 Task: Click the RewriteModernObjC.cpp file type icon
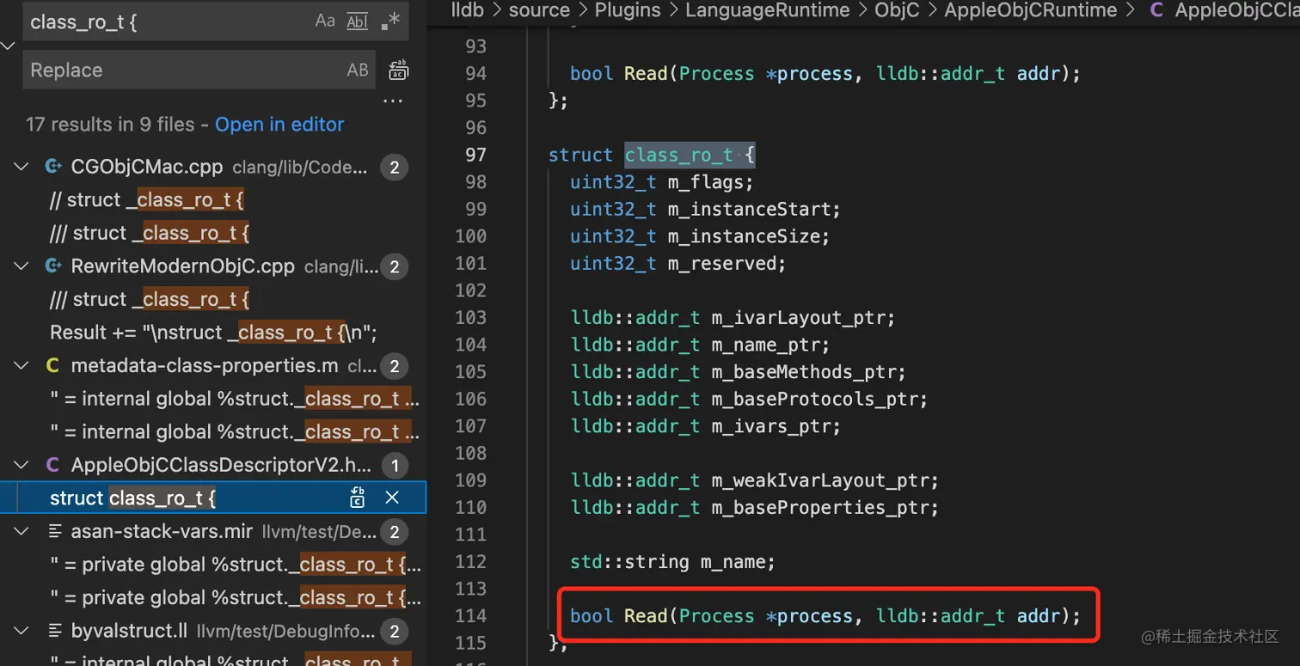pos(53,266)
